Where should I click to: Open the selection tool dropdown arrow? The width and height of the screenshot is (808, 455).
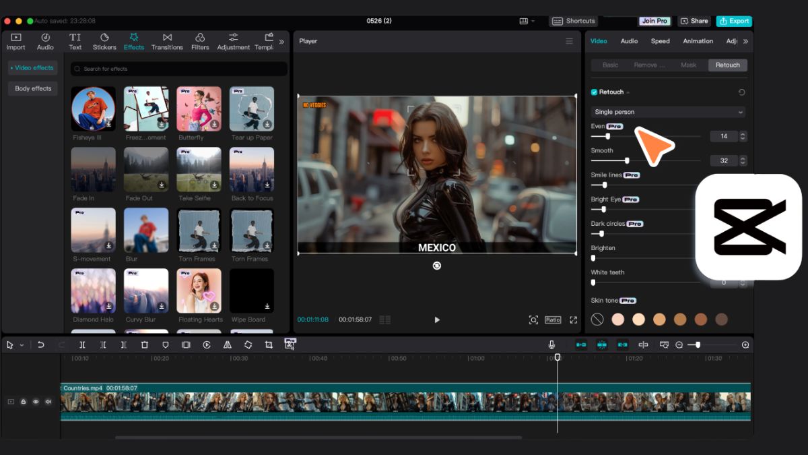tap(22, 345)
